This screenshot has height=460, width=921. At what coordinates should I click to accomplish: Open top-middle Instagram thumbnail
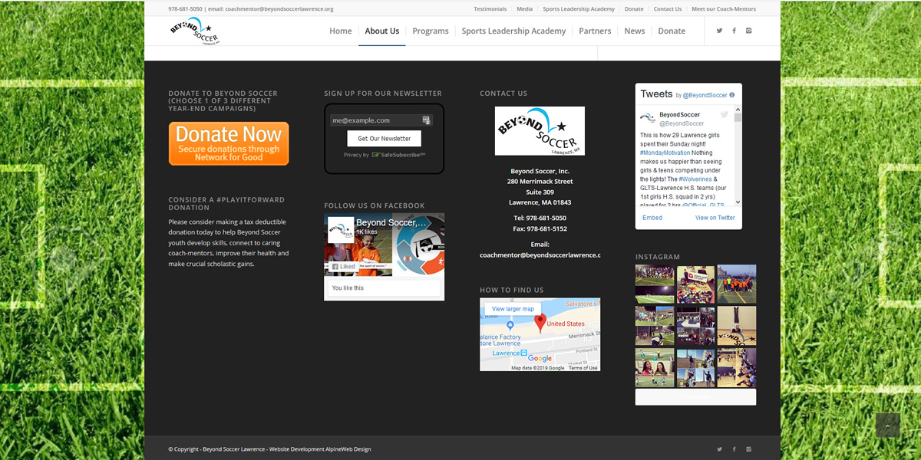pos(696,284)
